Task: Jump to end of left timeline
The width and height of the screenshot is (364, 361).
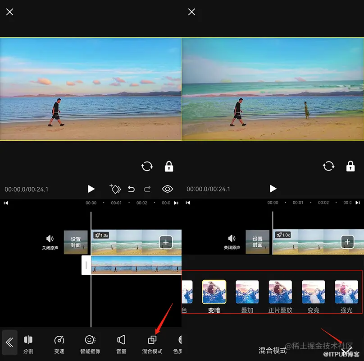Action: (176, 203)
